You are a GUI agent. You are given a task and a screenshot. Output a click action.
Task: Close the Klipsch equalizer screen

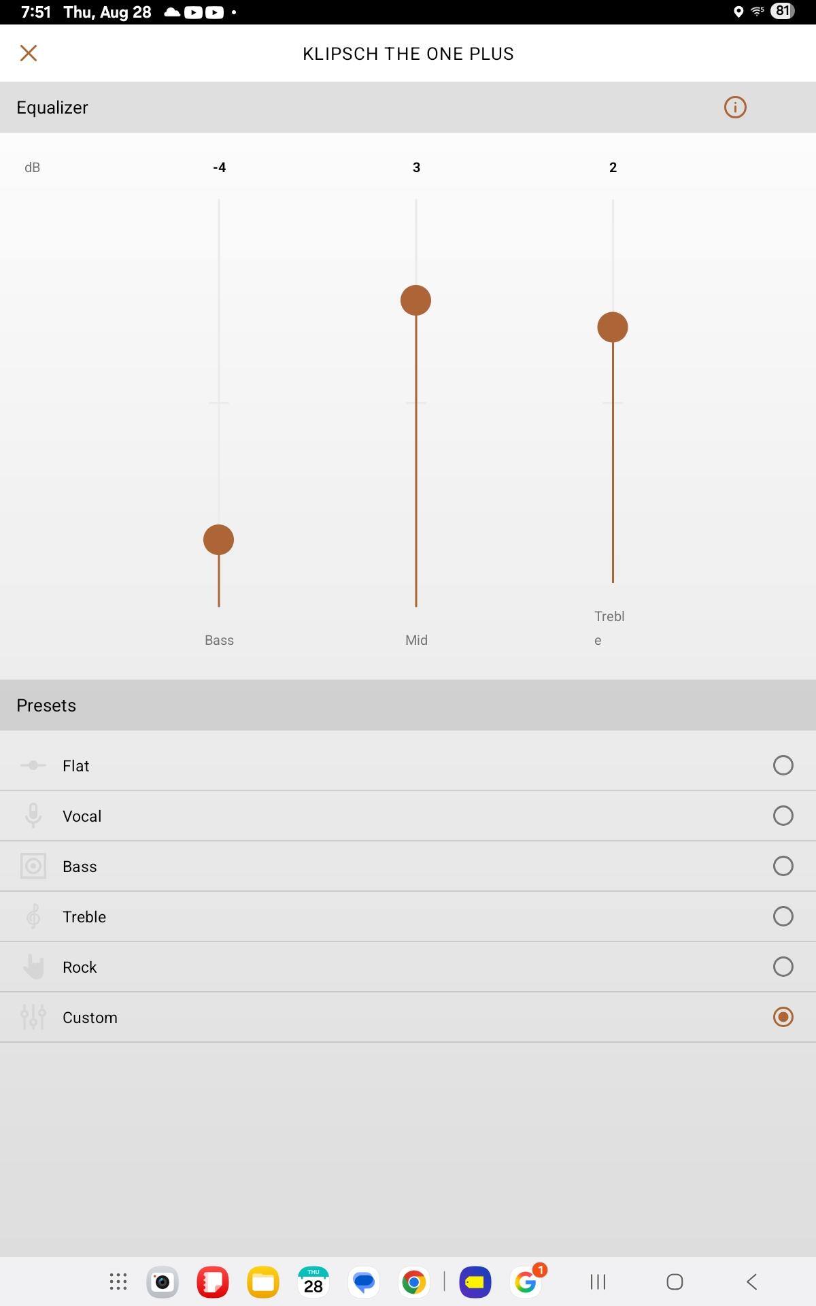(29, 53)
